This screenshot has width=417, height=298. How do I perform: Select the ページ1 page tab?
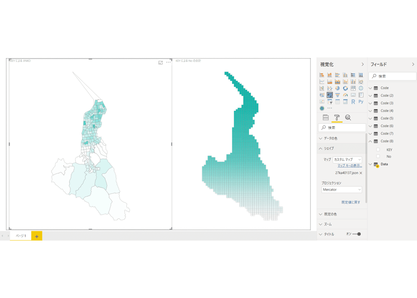[21, 236]
